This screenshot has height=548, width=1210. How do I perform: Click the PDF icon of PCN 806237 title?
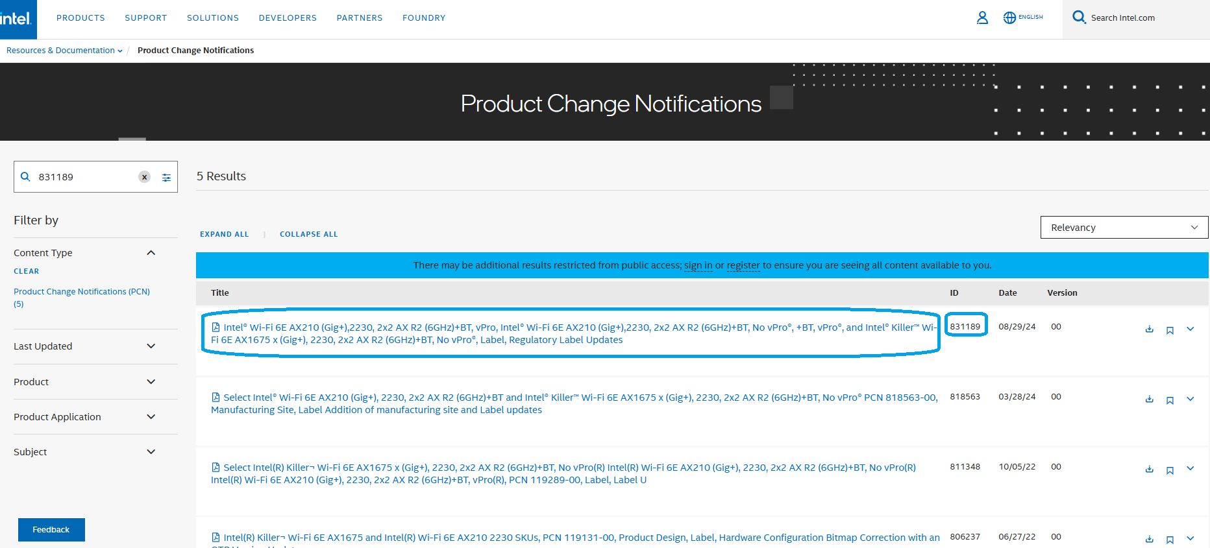pos(216,537)
